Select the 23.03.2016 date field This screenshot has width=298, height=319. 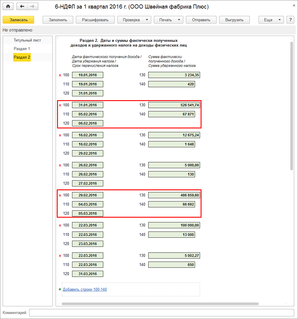pyautogui.click(x=88, y=244)
